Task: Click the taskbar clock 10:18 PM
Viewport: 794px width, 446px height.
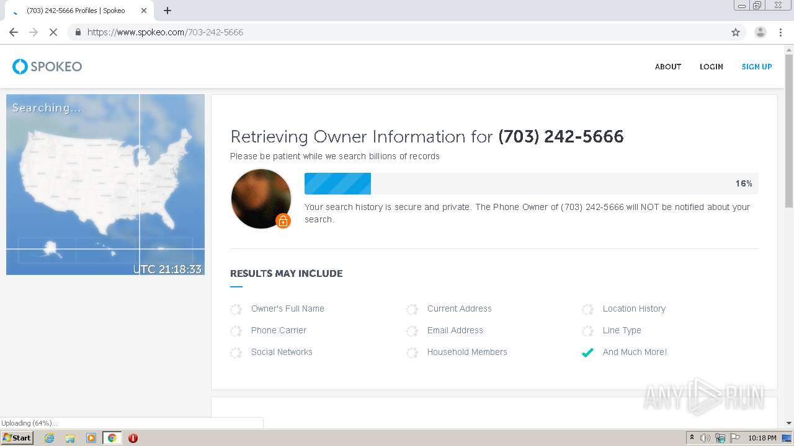Action: click(762, 438)
